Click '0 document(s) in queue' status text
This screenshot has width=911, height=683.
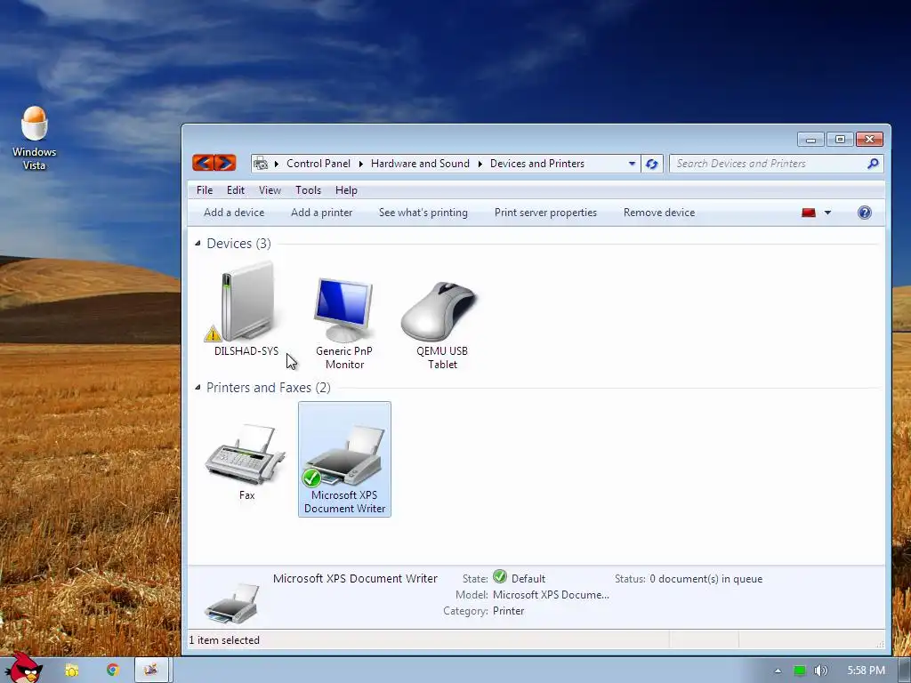coord(705,579)
